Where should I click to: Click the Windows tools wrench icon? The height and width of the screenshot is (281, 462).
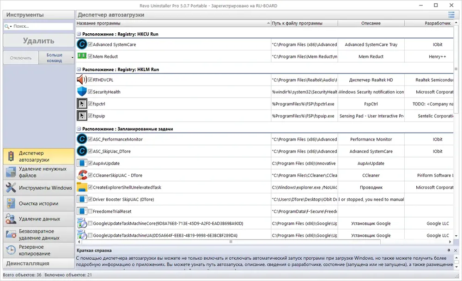click(x=11, y=188)
